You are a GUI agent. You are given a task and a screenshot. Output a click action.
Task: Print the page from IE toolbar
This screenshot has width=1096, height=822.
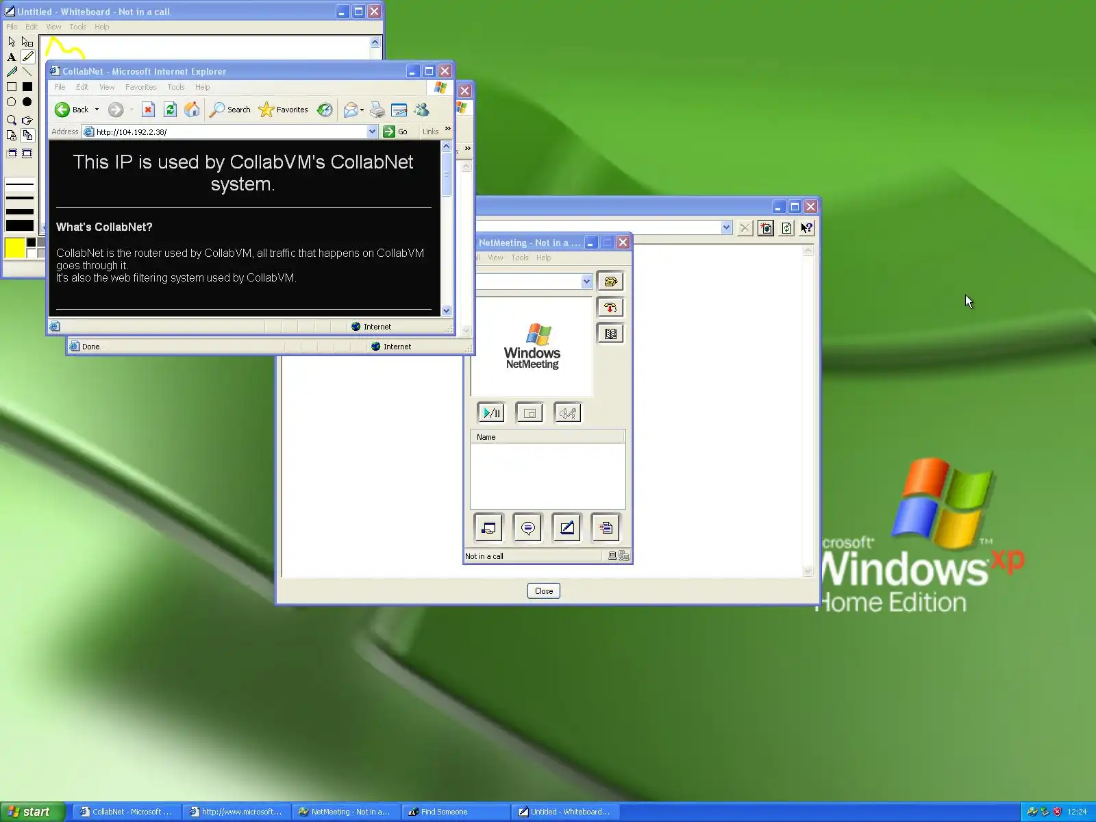(x=377, y=110)
